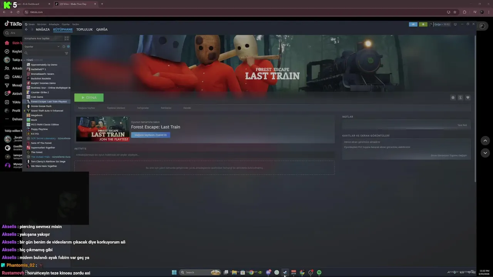Open Steam settings gear for this game
The width and height of the screenshot is (493, 277).
tap(453, 98)
